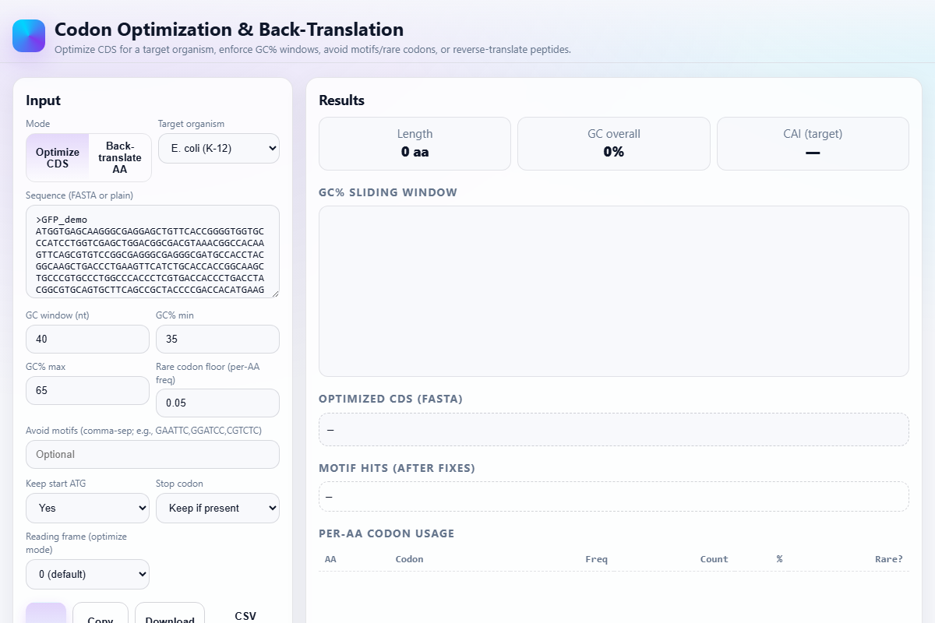935x623 pixels.
Task: Click the >GFP_demo header line
Action: 62,220
